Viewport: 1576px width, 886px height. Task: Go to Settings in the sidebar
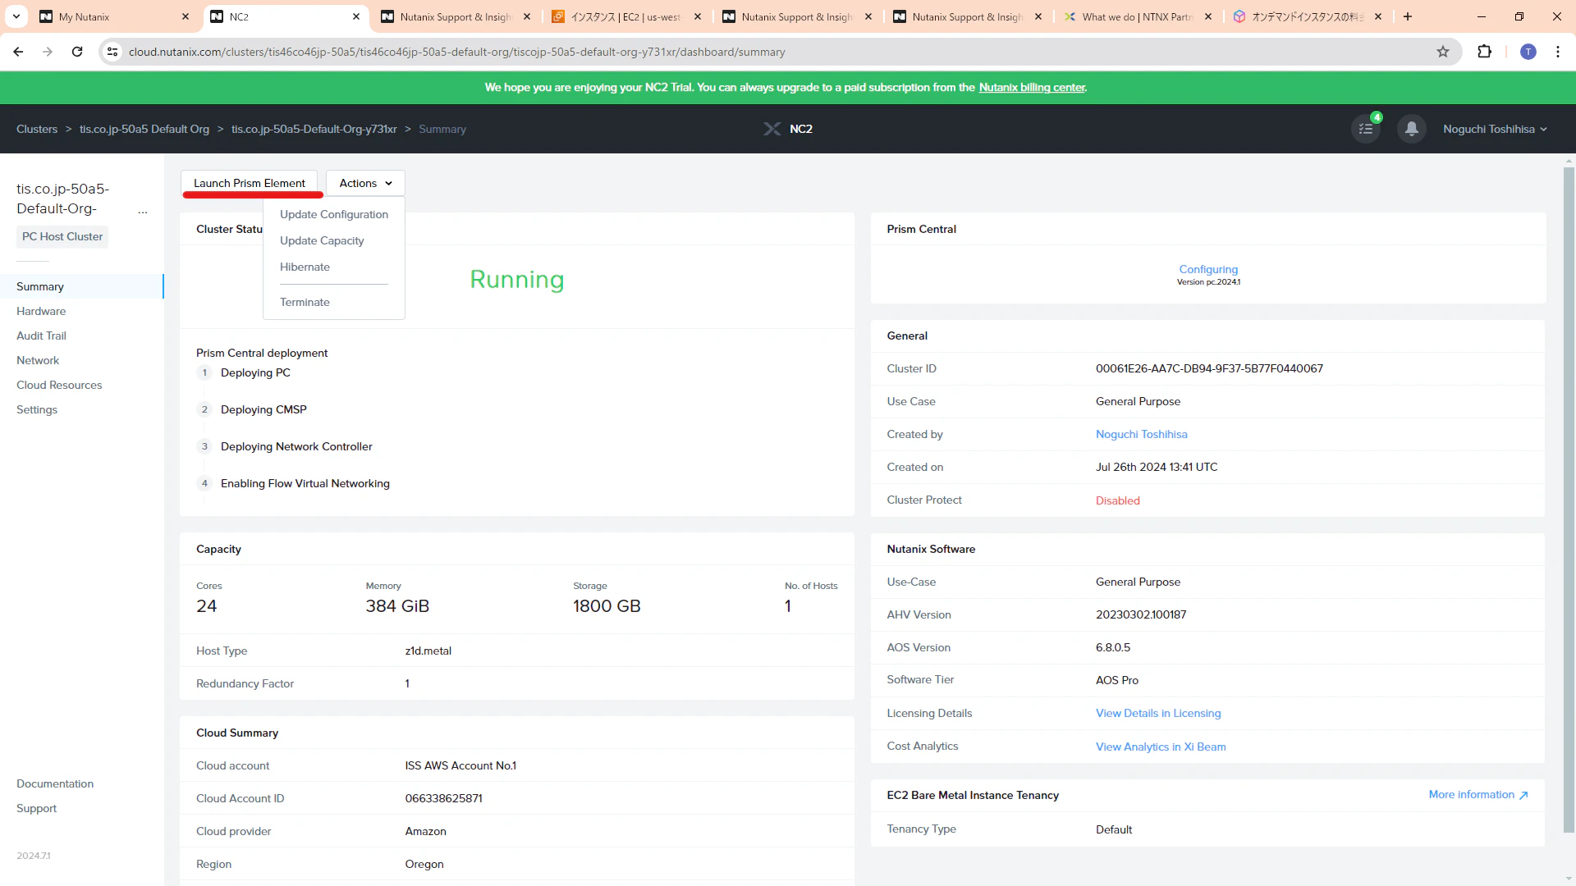(37, 409)
